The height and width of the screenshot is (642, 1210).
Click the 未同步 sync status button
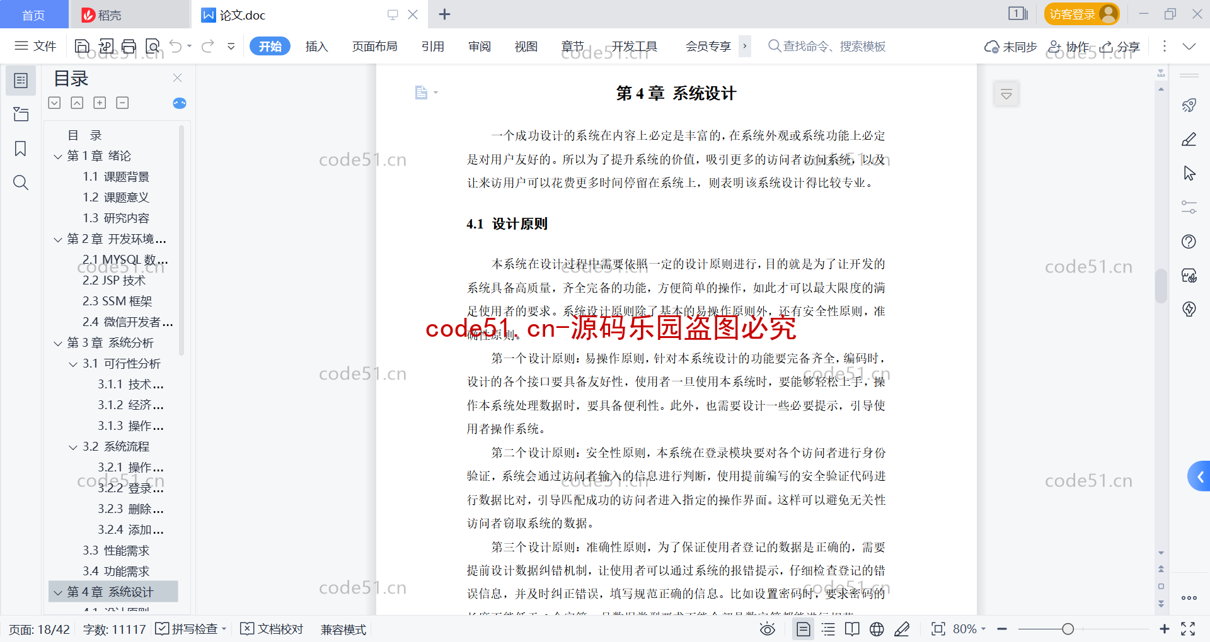pos(1011,46)
